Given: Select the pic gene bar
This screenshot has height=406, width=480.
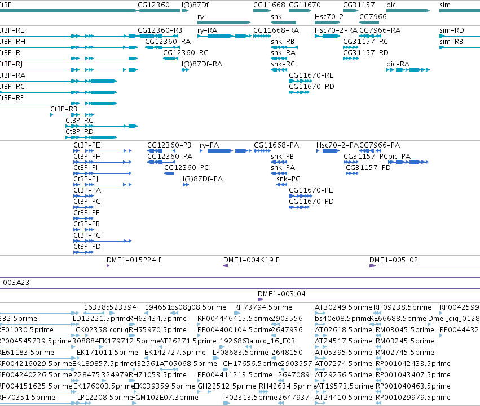Looking at the screenshot, I should click(x=408, y=11).
